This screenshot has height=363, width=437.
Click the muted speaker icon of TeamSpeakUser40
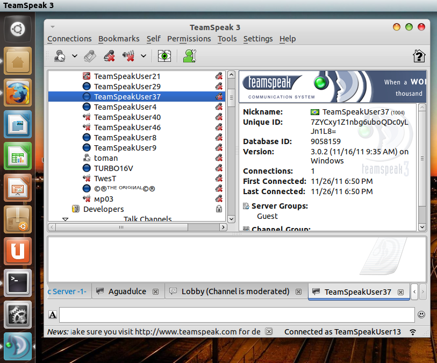[x=87, y=117]
